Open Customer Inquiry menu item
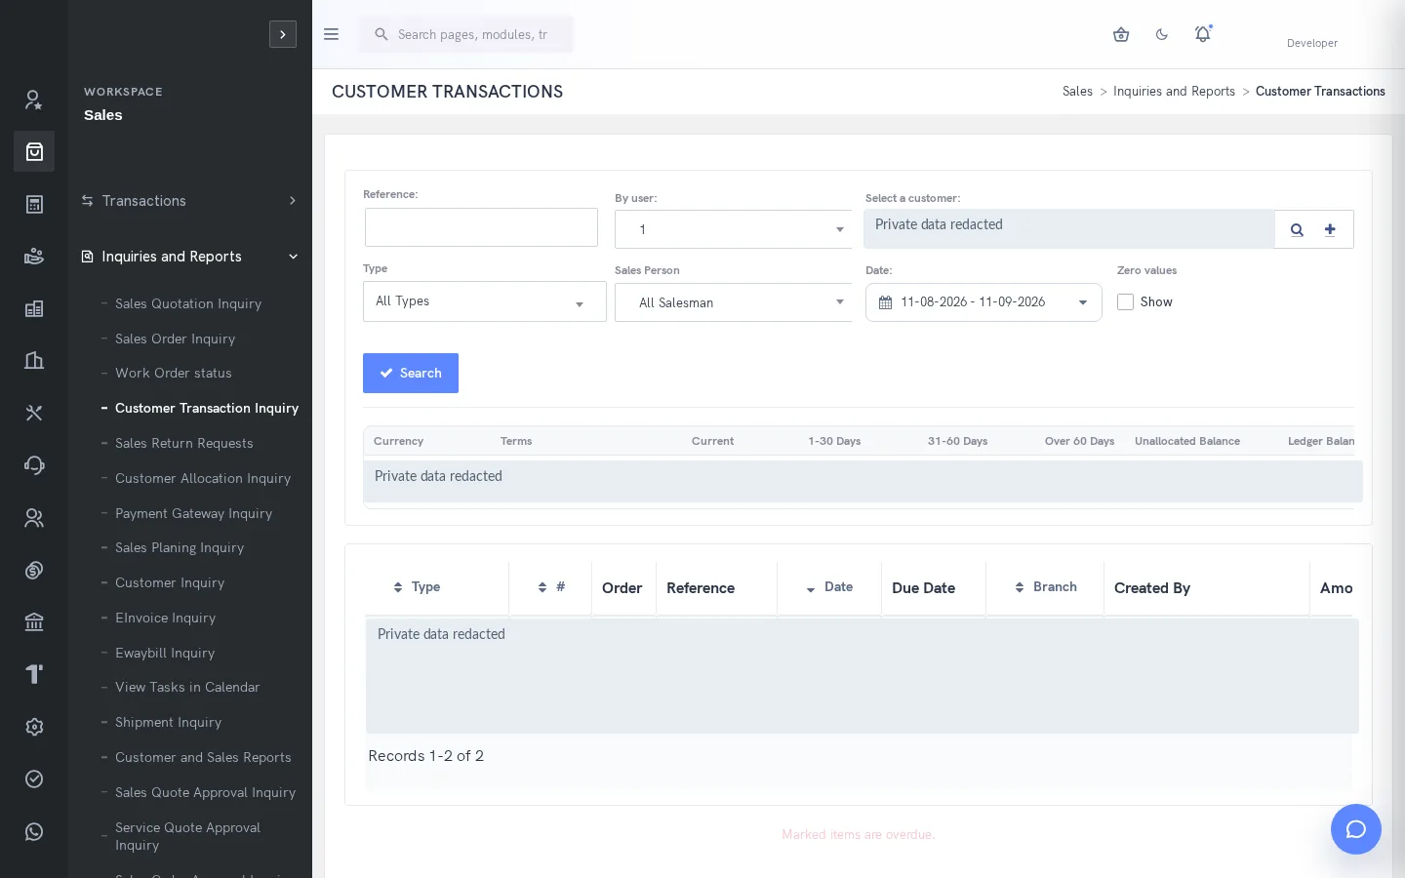The width and height of the screenshot is (1405, 878). (170, 582)
